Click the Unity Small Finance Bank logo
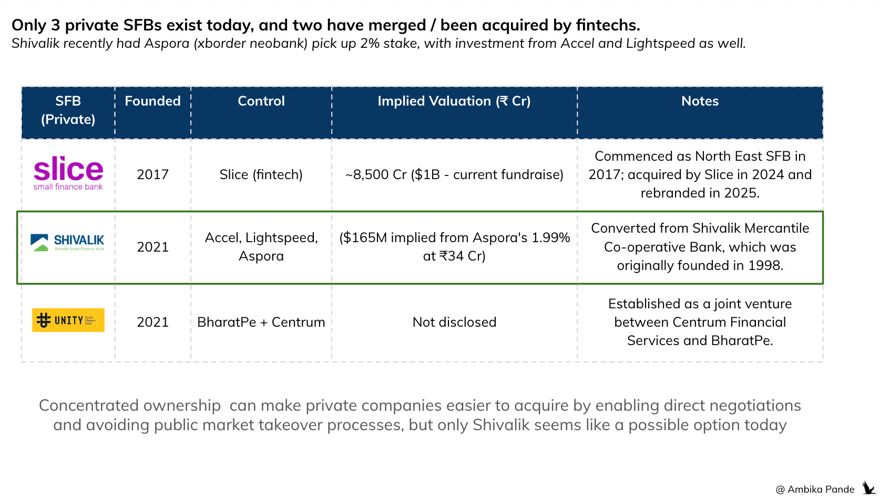The image size is (880, 499). click(x=68, y=320)
